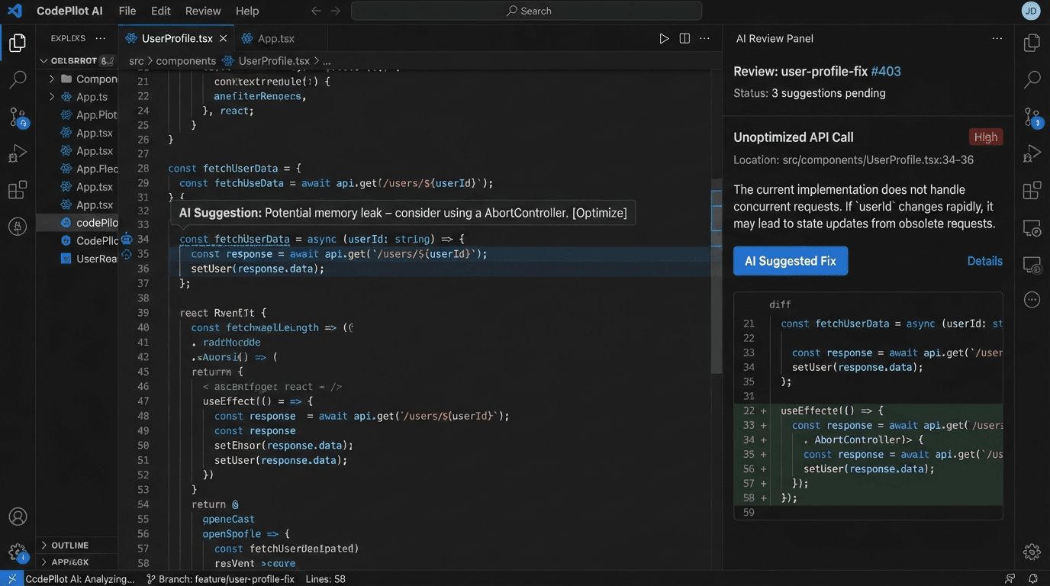Open the Search view in left activity bar
The image size is (1050, 586).
[x=17, y=79]
